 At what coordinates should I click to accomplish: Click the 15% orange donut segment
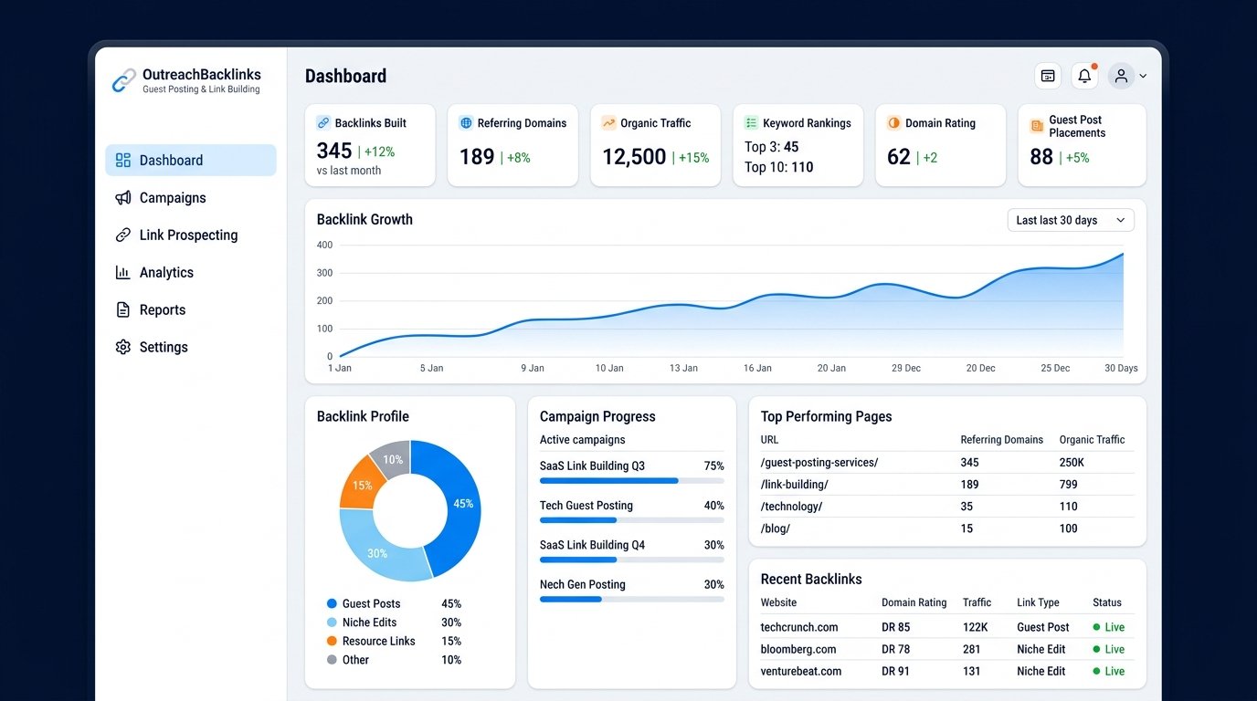362,486
